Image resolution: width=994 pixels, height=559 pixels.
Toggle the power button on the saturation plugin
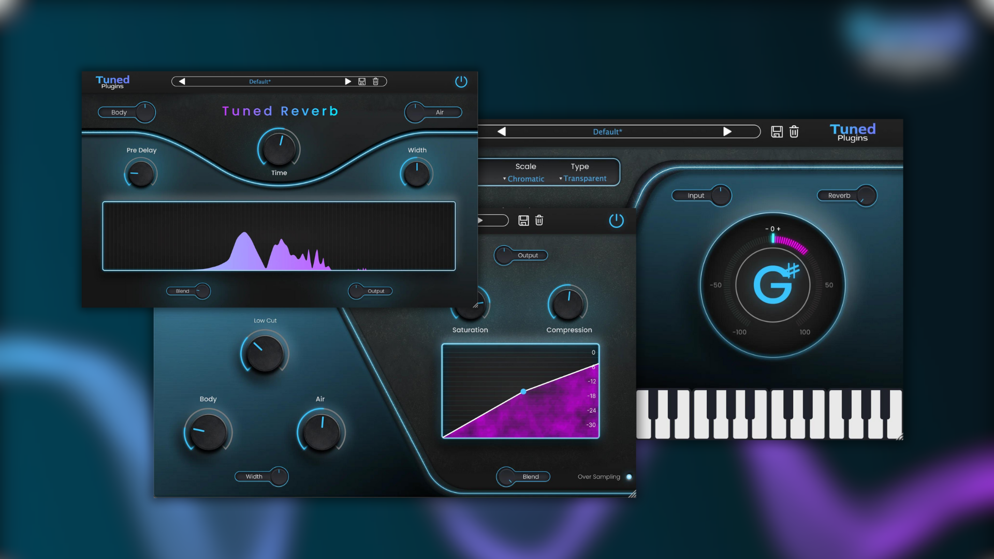[616, 220]
